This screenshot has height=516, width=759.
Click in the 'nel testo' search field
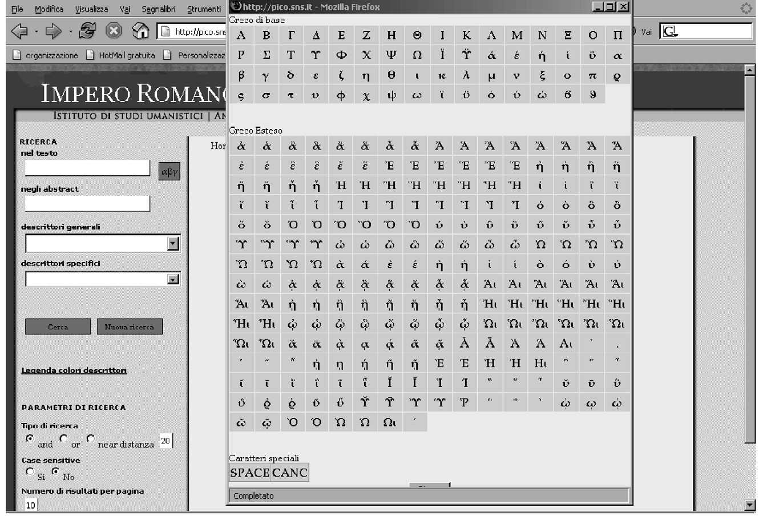(87, 168)
